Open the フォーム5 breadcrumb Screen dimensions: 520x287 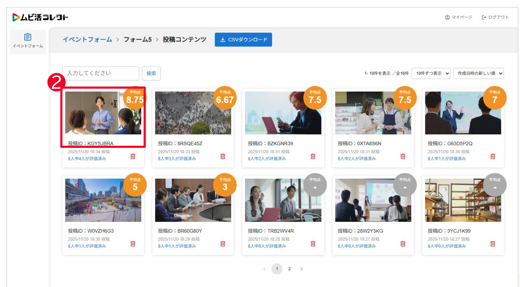click(x=138, y=40)
